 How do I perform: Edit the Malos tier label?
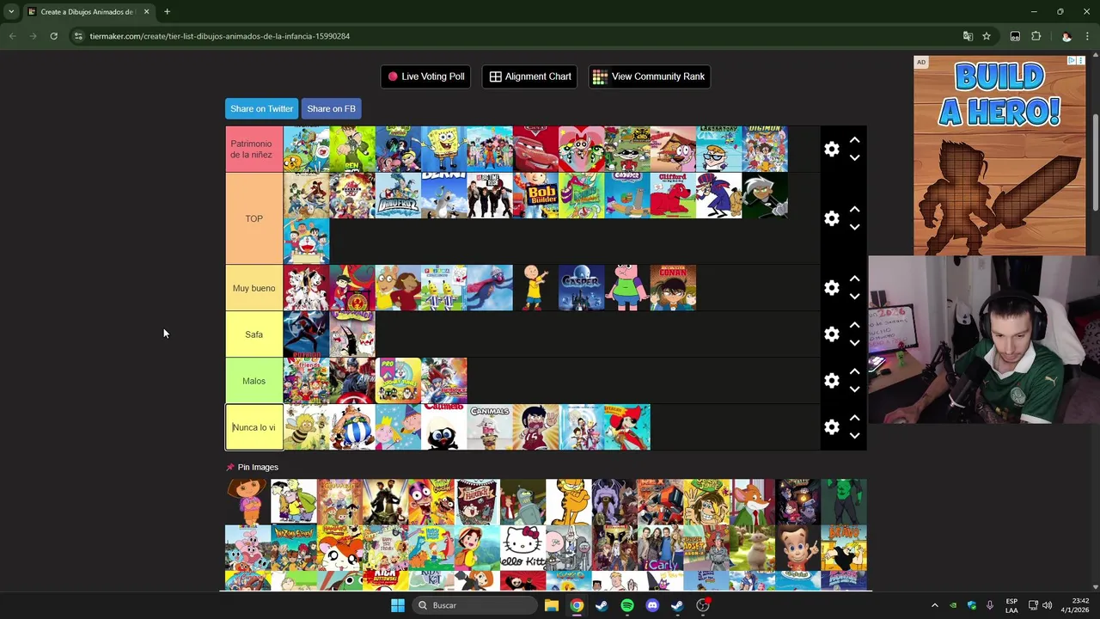pos(254,381)
